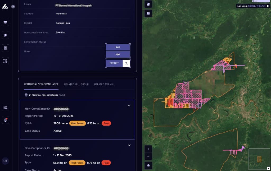Screen dimensions: 271x171
Task: Open the split compare map view
Action: coord(148,13)
